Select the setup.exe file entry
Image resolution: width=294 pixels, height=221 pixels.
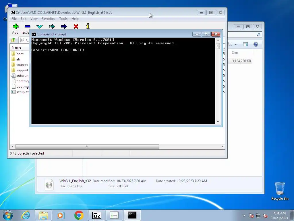pyautogui.click(x=20, y=92)
